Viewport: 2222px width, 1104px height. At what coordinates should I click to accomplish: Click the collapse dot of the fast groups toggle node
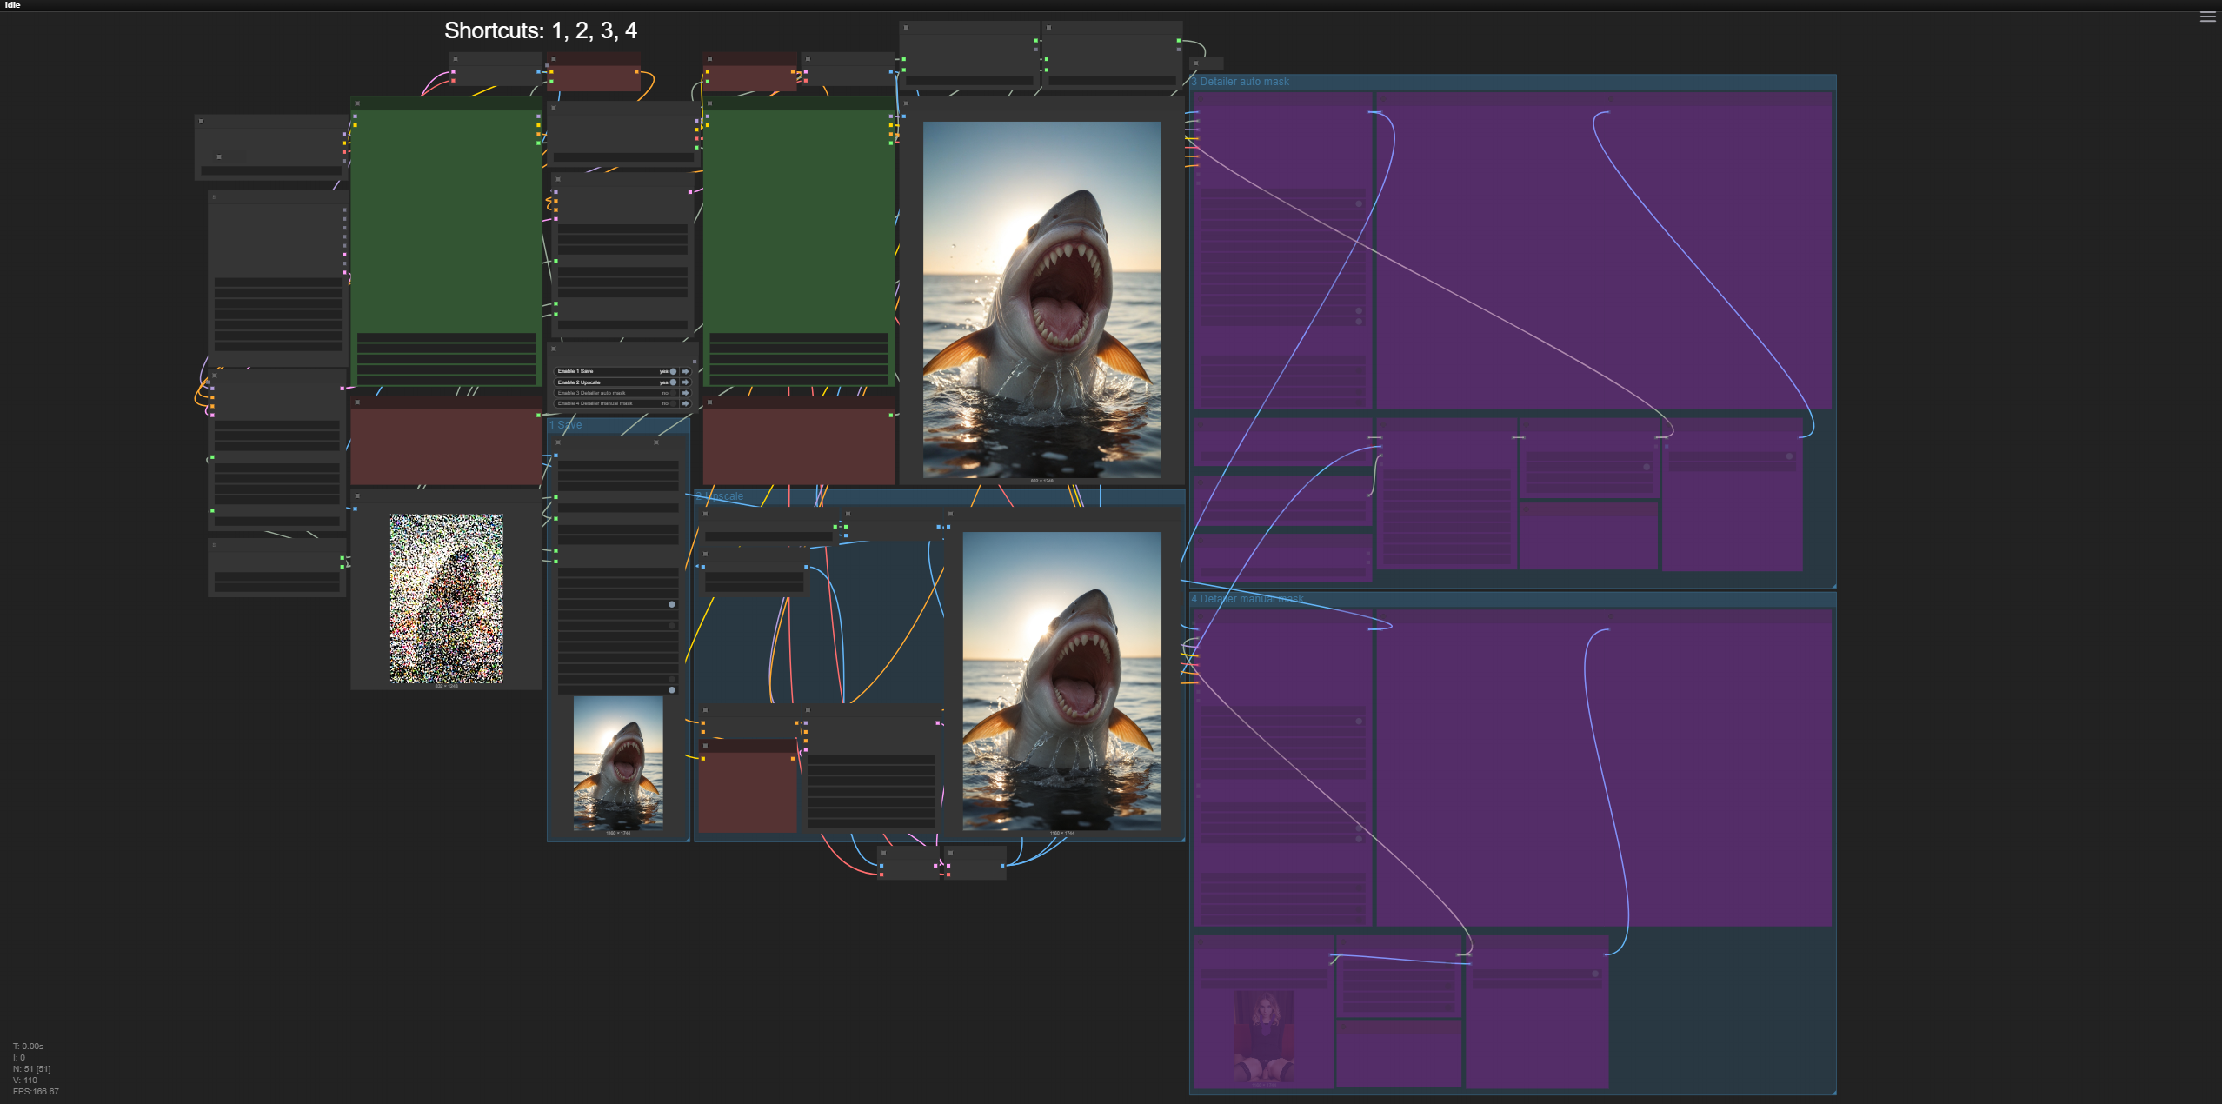pyautogui.click(x=554, y=349)
